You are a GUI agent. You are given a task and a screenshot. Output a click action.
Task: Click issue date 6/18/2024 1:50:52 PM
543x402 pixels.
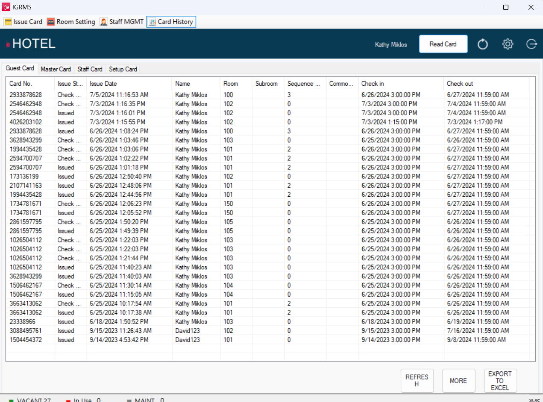[119, 322]
